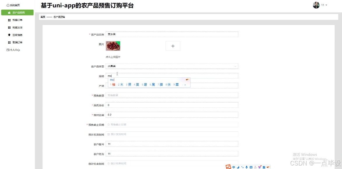Toggle night mode via the moon icon

point(238,167)
